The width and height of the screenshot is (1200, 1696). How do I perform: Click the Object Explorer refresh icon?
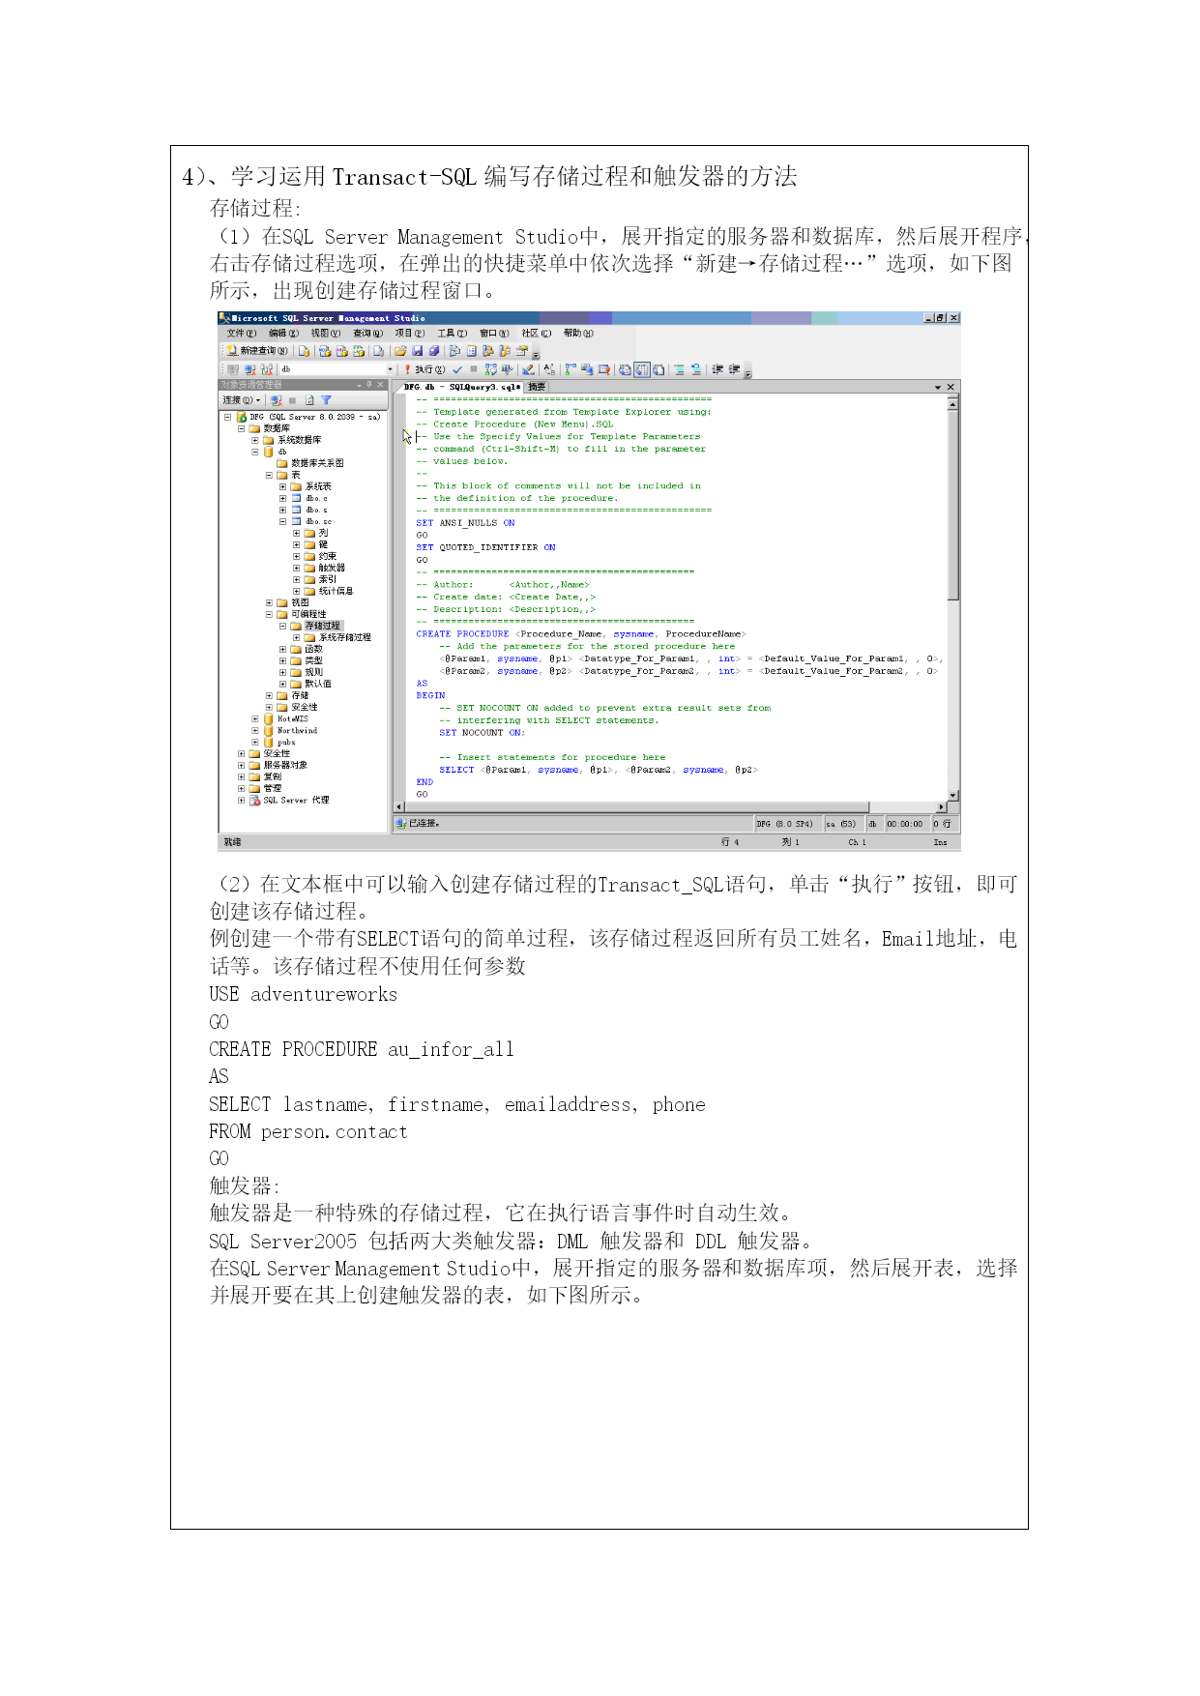pyautogui.click(x=309, y=400)
